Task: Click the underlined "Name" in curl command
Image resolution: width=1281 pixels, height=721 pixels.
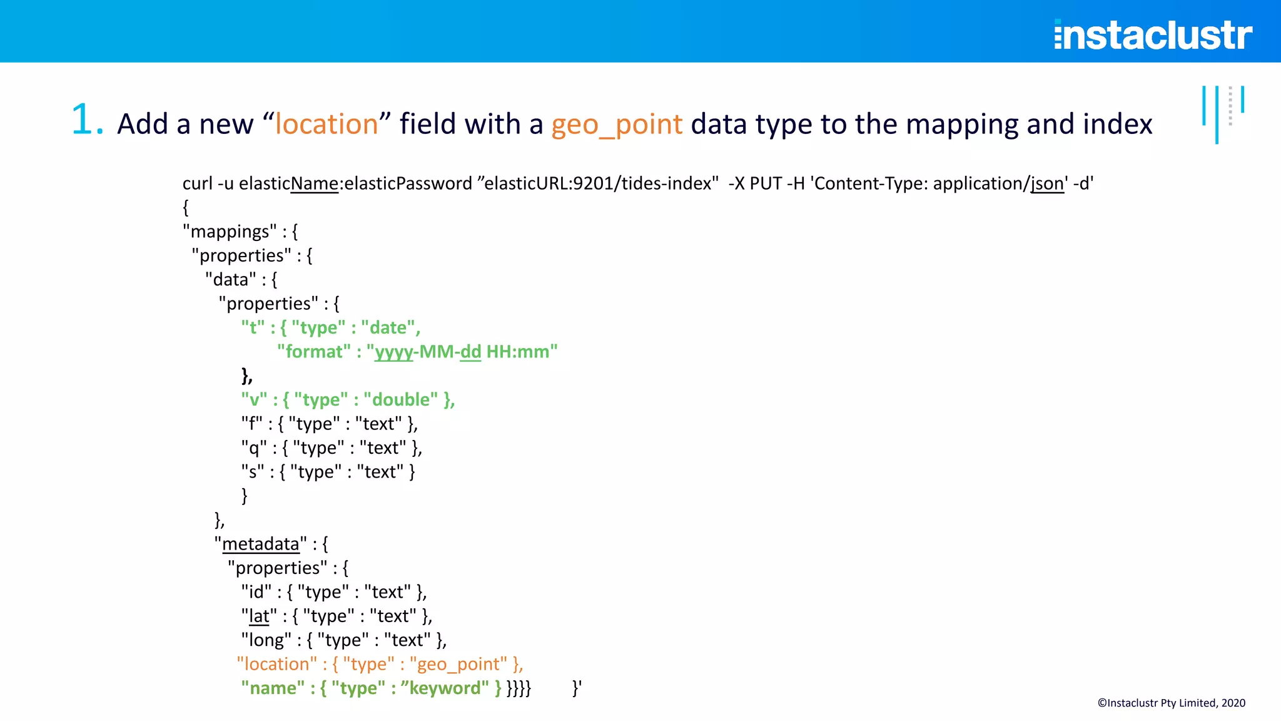Action: (315, 183)
